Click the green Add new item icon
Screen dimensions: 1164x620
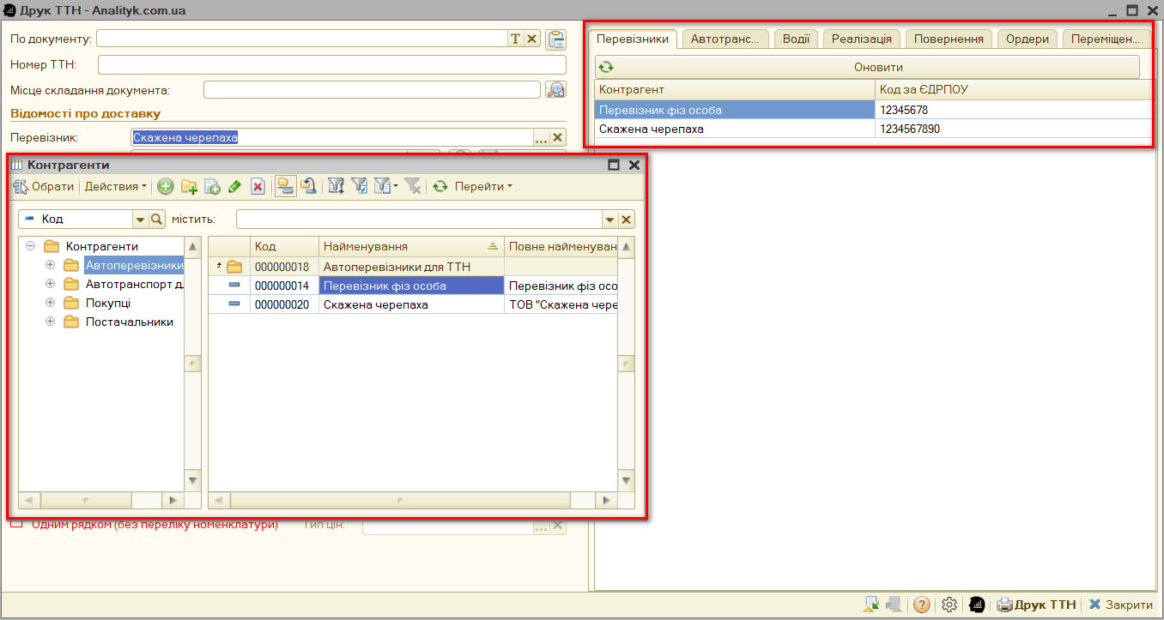166,186
